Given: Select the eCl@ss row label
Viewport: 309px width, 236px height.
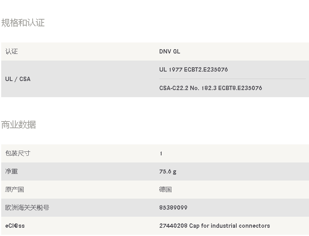Looking at the screenshot, I should click(15, 226).
